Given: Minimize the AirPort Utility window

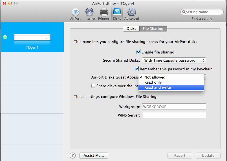Looking at the screenshot, I should [x=10, y=3].
